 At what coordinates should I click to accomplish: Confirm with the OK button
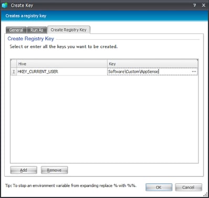coord(159,188)
